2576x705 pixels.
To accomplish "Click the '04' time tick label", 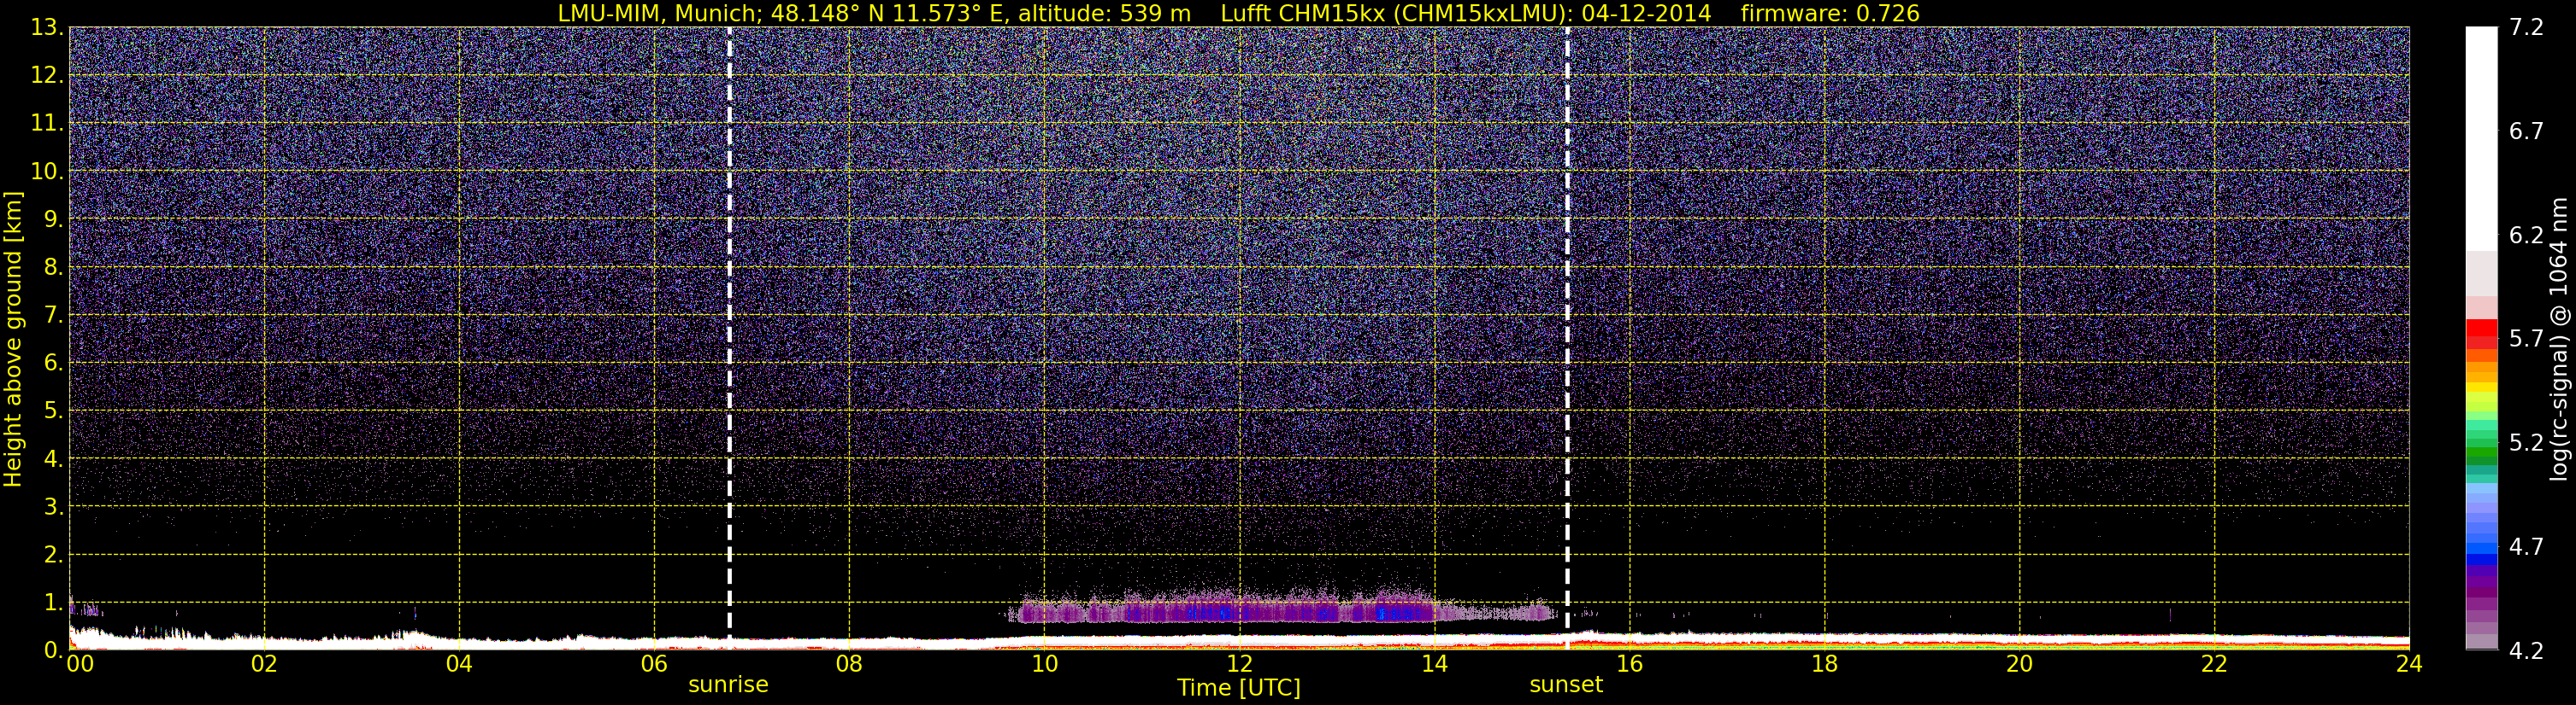I will (459, 665).
